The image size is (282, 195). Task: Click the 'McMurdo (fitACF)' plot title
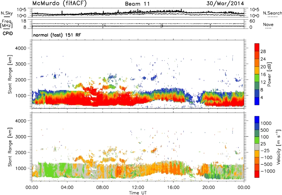[x=59, y=3]
